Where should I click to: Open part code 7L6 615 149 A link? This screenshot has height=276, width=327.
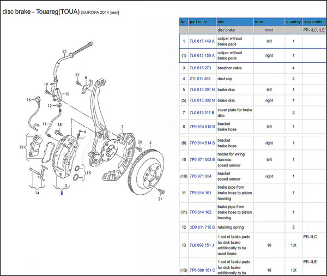tap(202, 41)
